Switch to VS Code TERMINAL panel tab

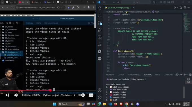(148, 75)
